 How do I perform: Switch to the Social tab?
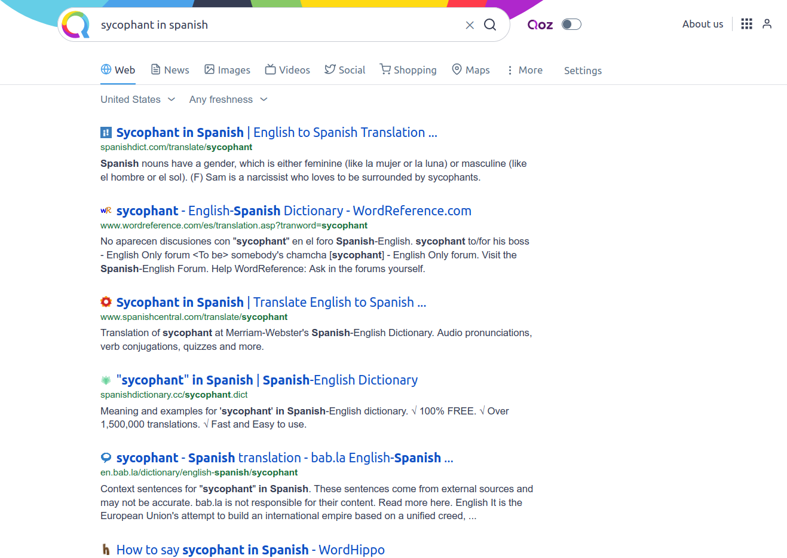point(345,70)
